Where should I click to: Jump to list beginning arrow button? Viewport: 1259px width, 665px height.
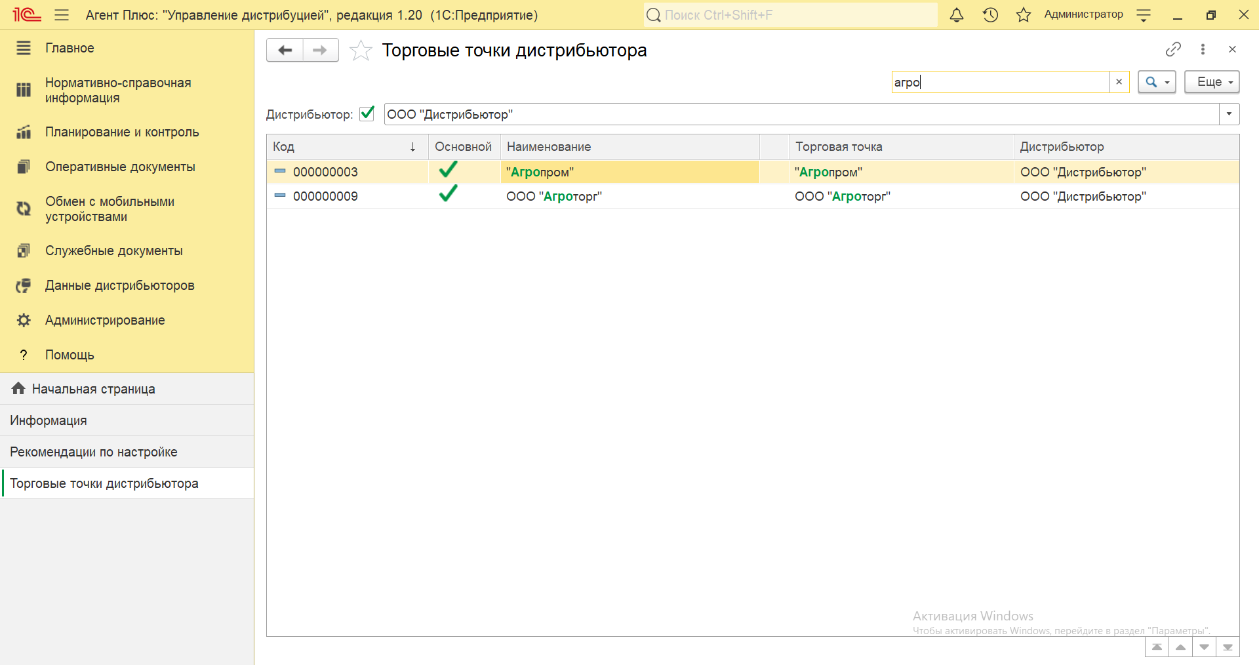point(1157,647)
